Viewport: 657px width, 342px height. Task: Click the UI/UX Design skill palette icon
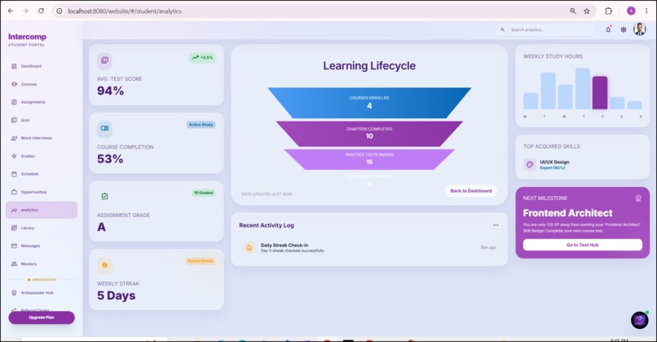(530, 165)
